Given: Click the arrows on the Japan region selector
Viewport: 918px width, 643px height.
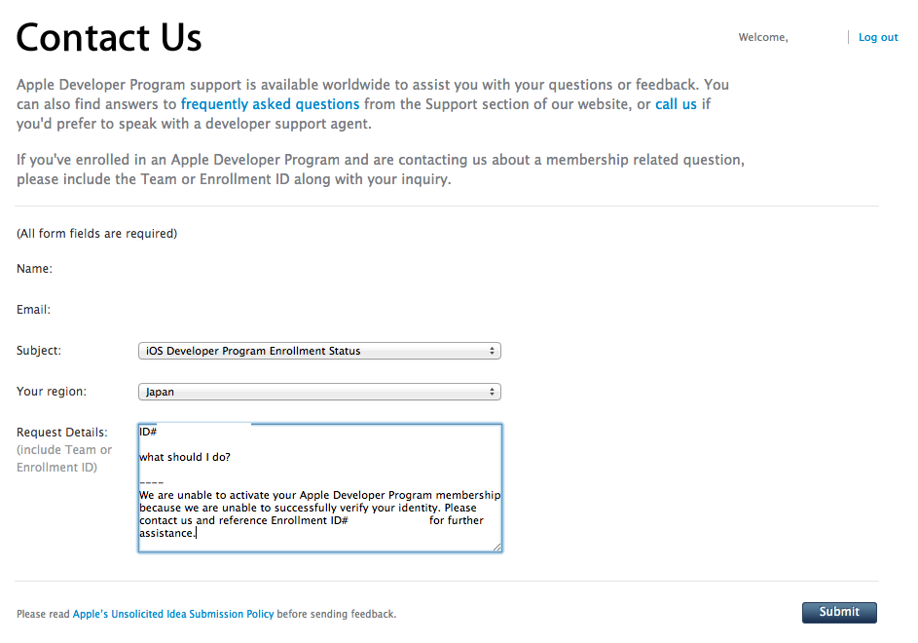Looking at the screenshot, I should point(492,392).
